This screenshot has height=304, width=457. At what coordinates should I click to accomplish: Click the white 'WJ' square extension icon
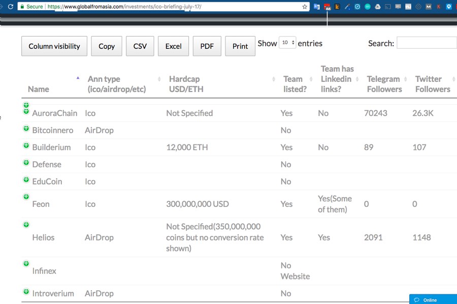click(408, 7)
